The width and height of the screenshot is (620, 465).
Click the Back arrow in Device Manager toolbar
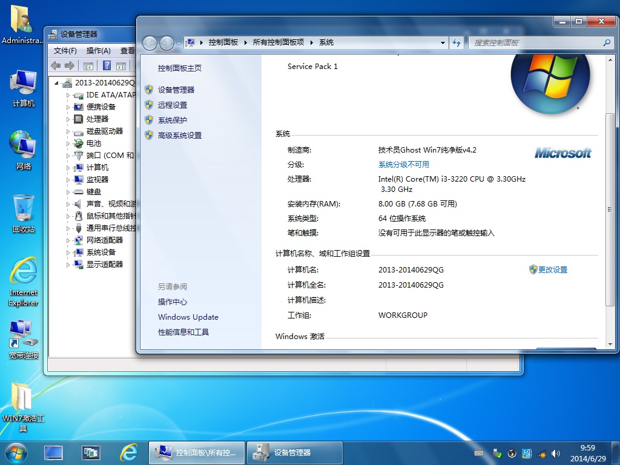pyautogui.click(x=56, y=65)
